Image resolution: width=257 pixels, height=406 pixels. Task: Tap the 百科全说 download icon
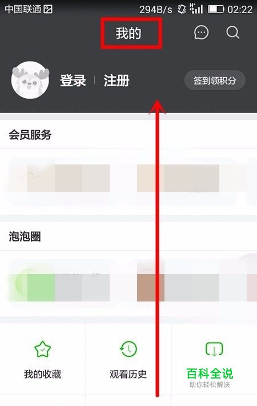[x=214, y=349]
